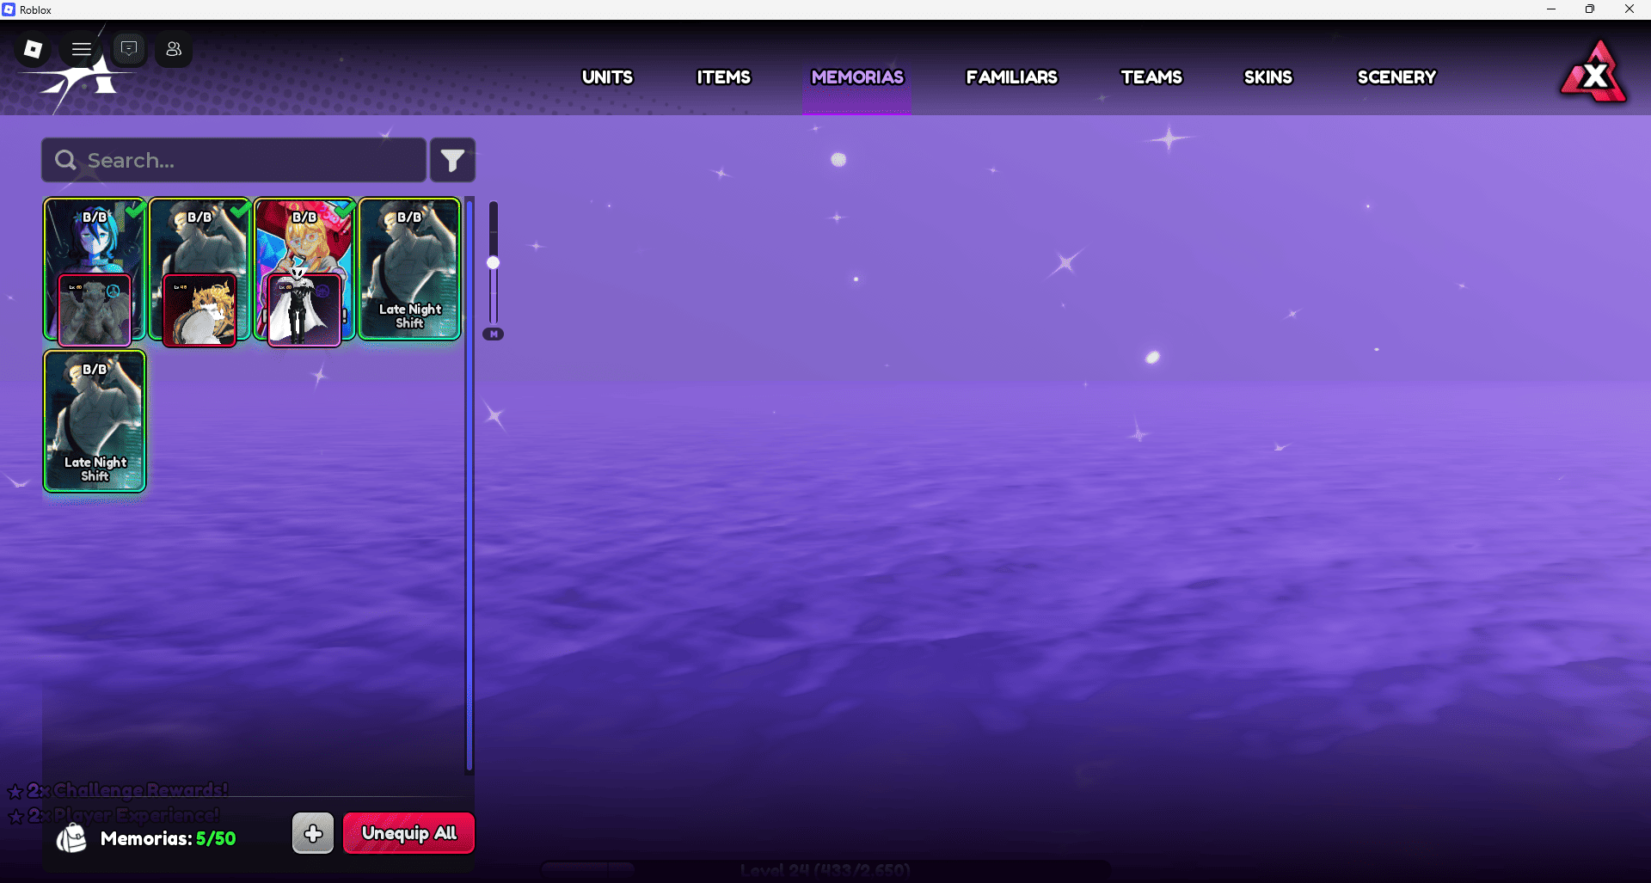Minimize the Roblox window
1651x883 pixels.
pyautogui.click(x=1551, y=9)
